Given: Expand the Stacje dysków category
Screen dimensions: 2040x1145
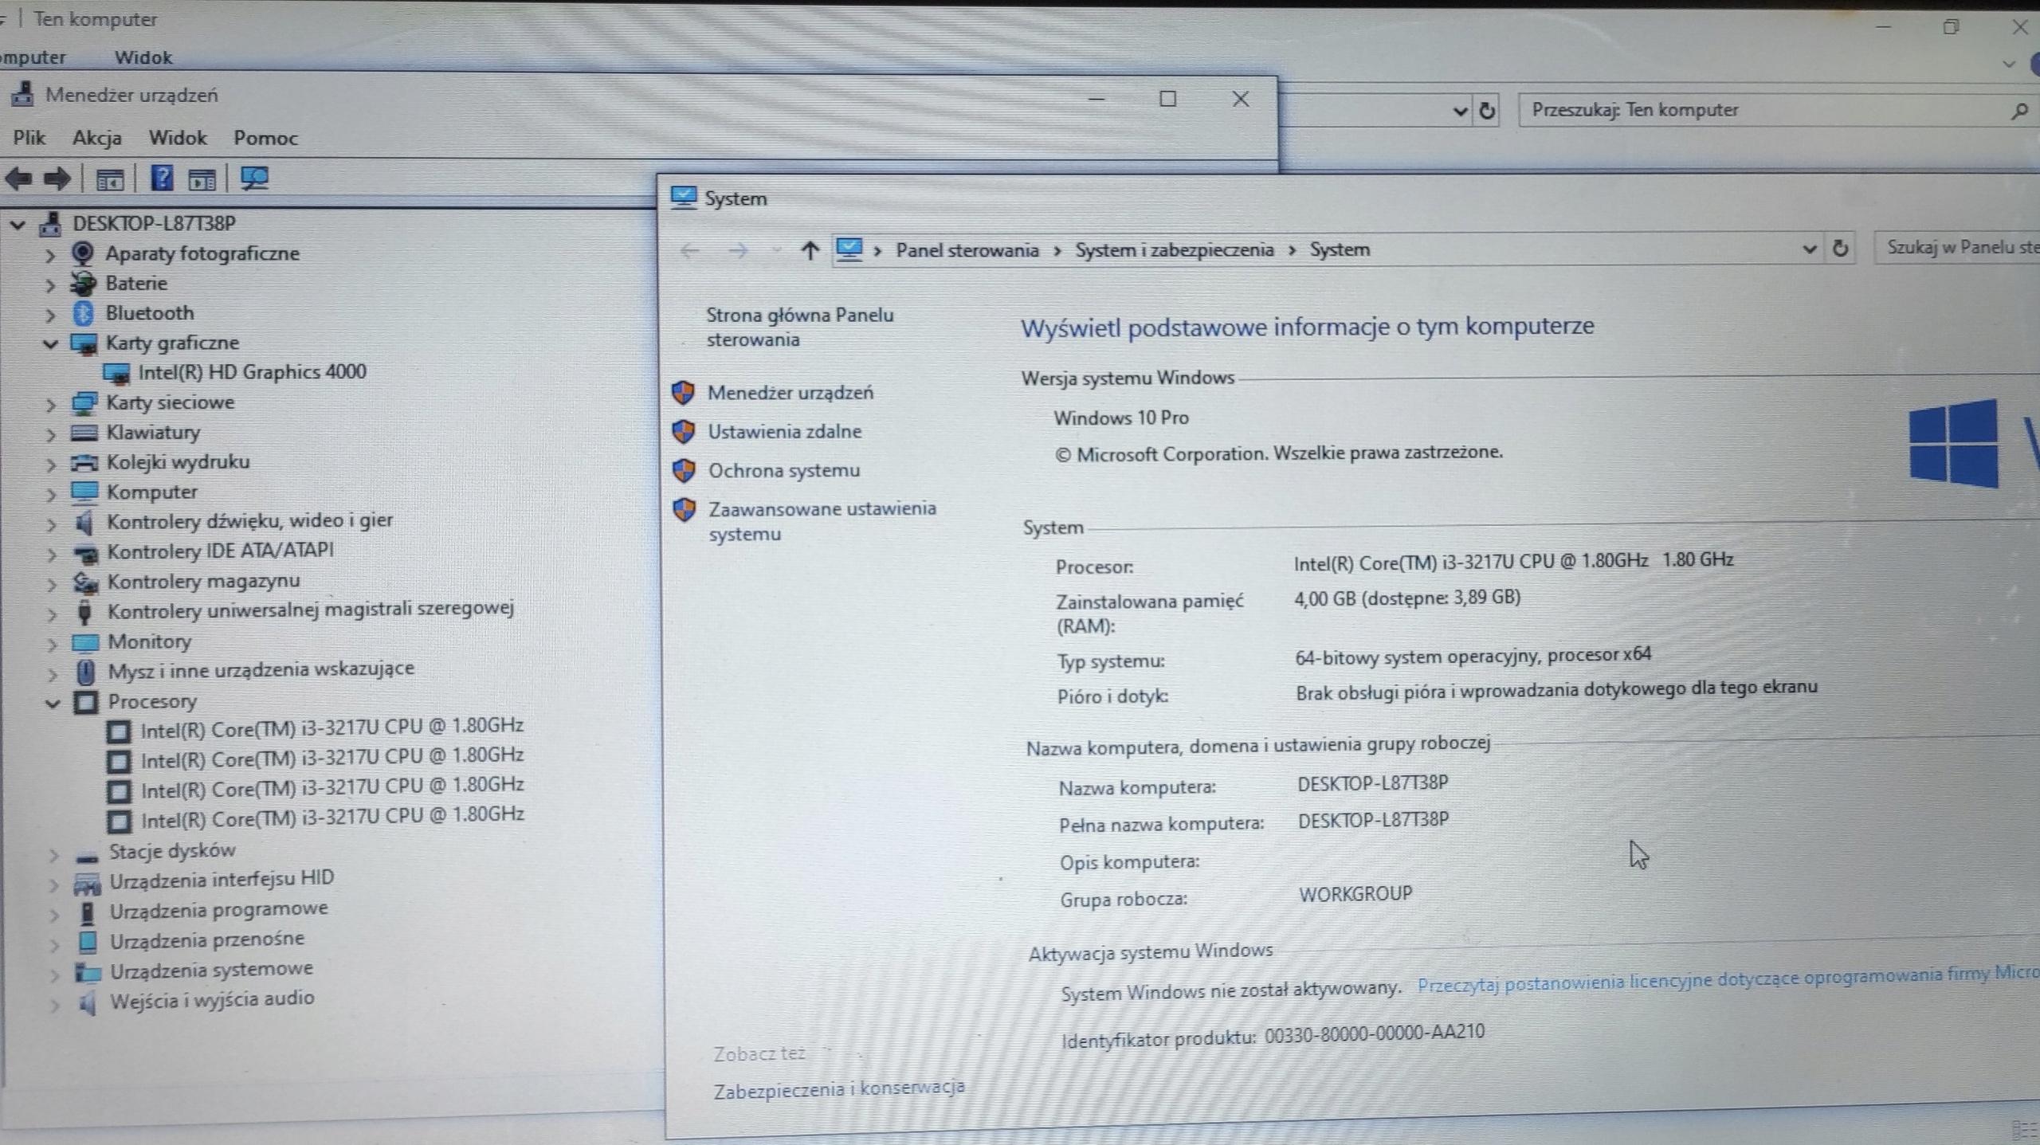Looking at the screenshot, I should [53, 855].
